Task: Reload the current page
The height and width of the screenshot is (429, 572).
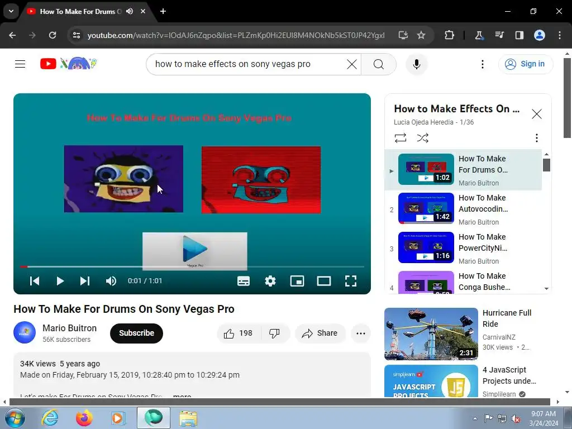Action: point(53,35)
